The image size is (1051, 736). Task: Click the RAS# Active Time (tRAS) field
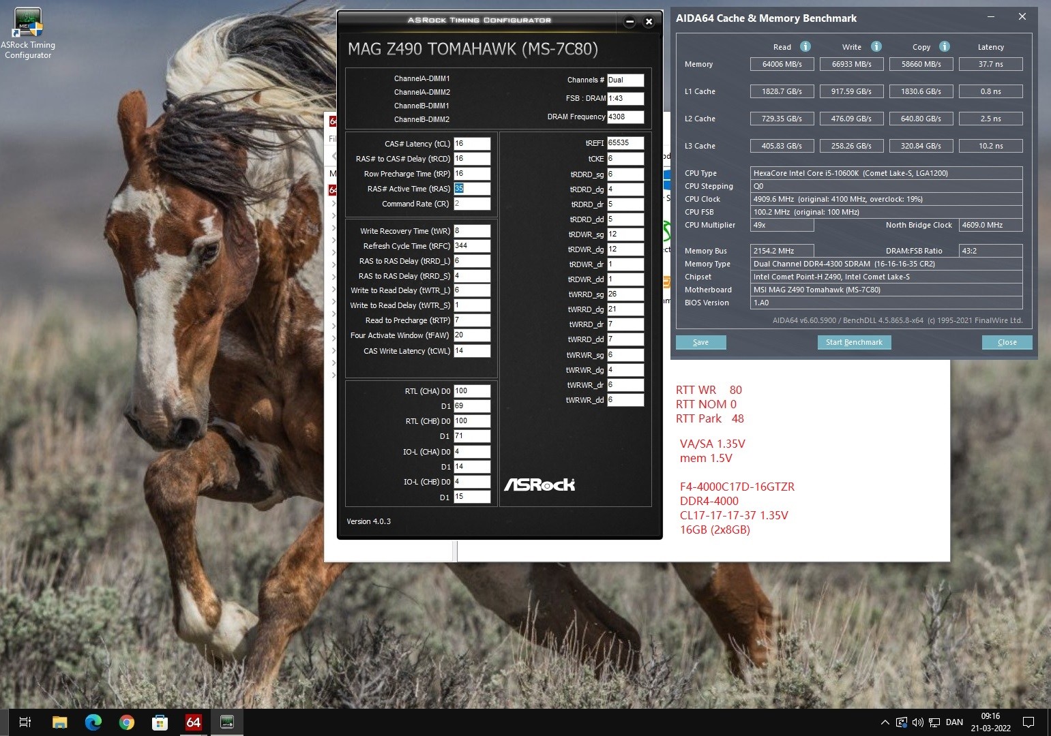472,189
